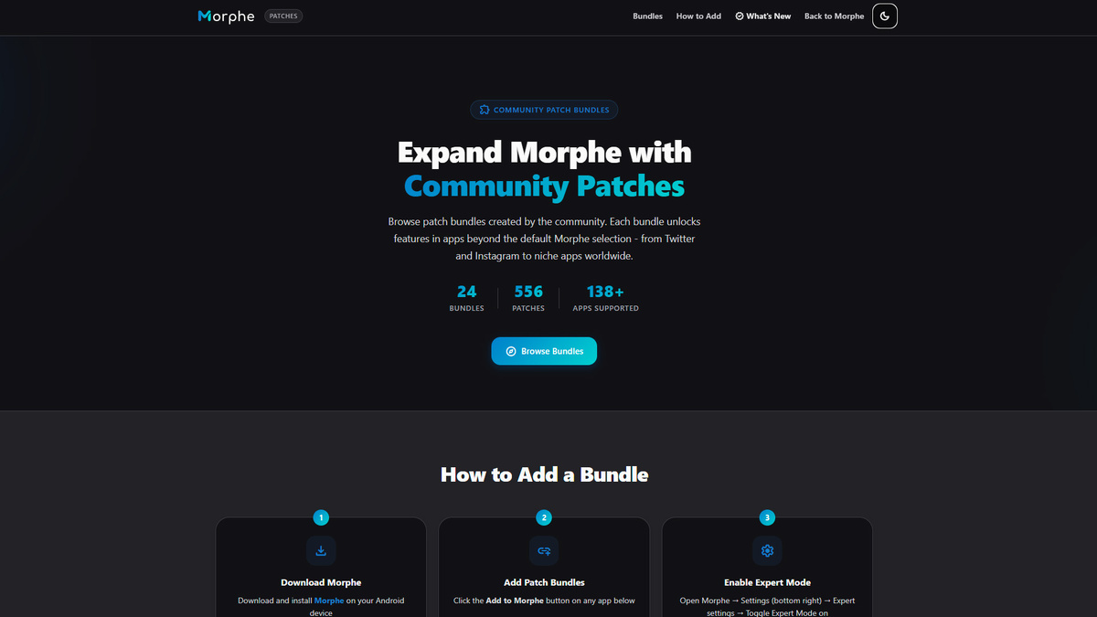This screenshot has height=617, width=1097.
Task: Follow the Back to Morphe link
Action: [834, 16]
